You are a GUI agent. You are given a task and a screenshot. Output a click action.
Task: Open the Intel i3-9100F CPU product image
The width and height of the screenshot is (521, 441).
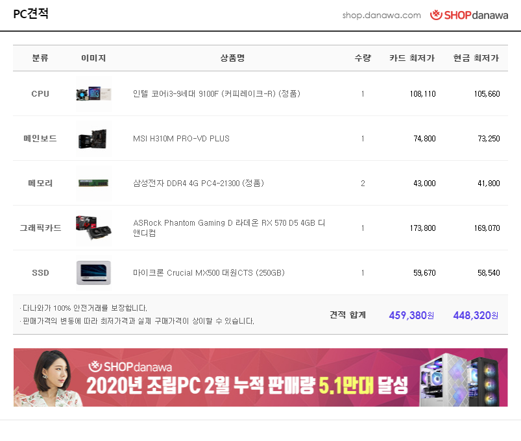tap(93, 93)
